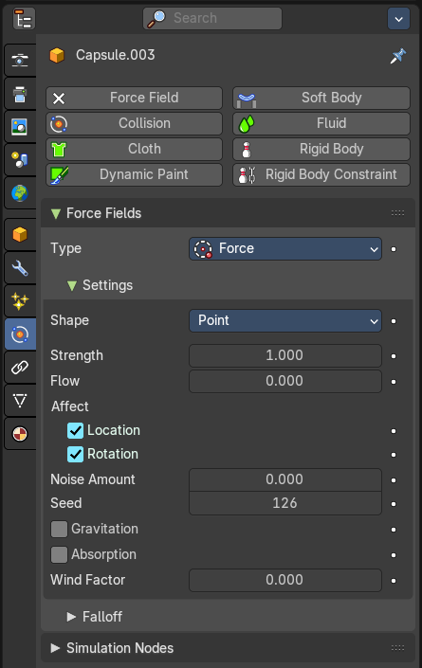Open the options dropdown beside search
This screenshot has height=668, width=422.
(x=398, y=19)
